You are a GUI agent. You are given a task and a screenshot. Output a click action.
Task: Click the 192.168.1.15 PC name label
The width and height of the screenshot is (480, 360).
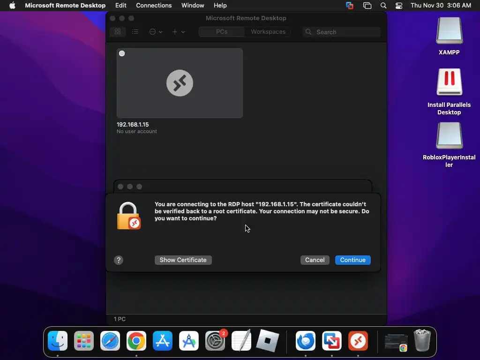pyautogui.click(x=133, y=125)
